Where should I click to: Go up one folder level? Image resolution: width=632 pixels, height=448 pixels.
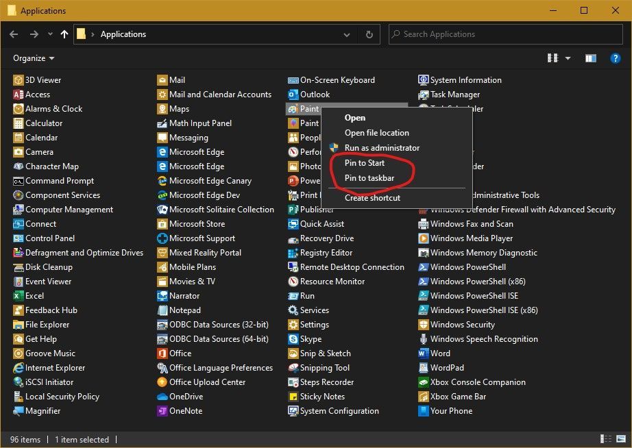click(x=64, y=34)
